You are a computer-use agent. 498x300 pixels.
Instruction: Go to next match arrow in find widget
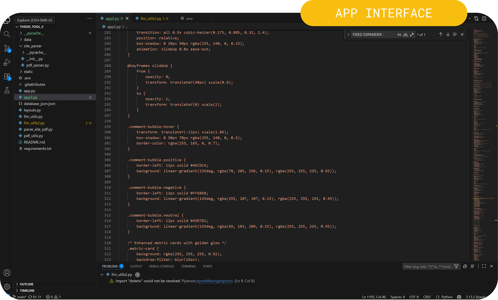coord(448,35)
